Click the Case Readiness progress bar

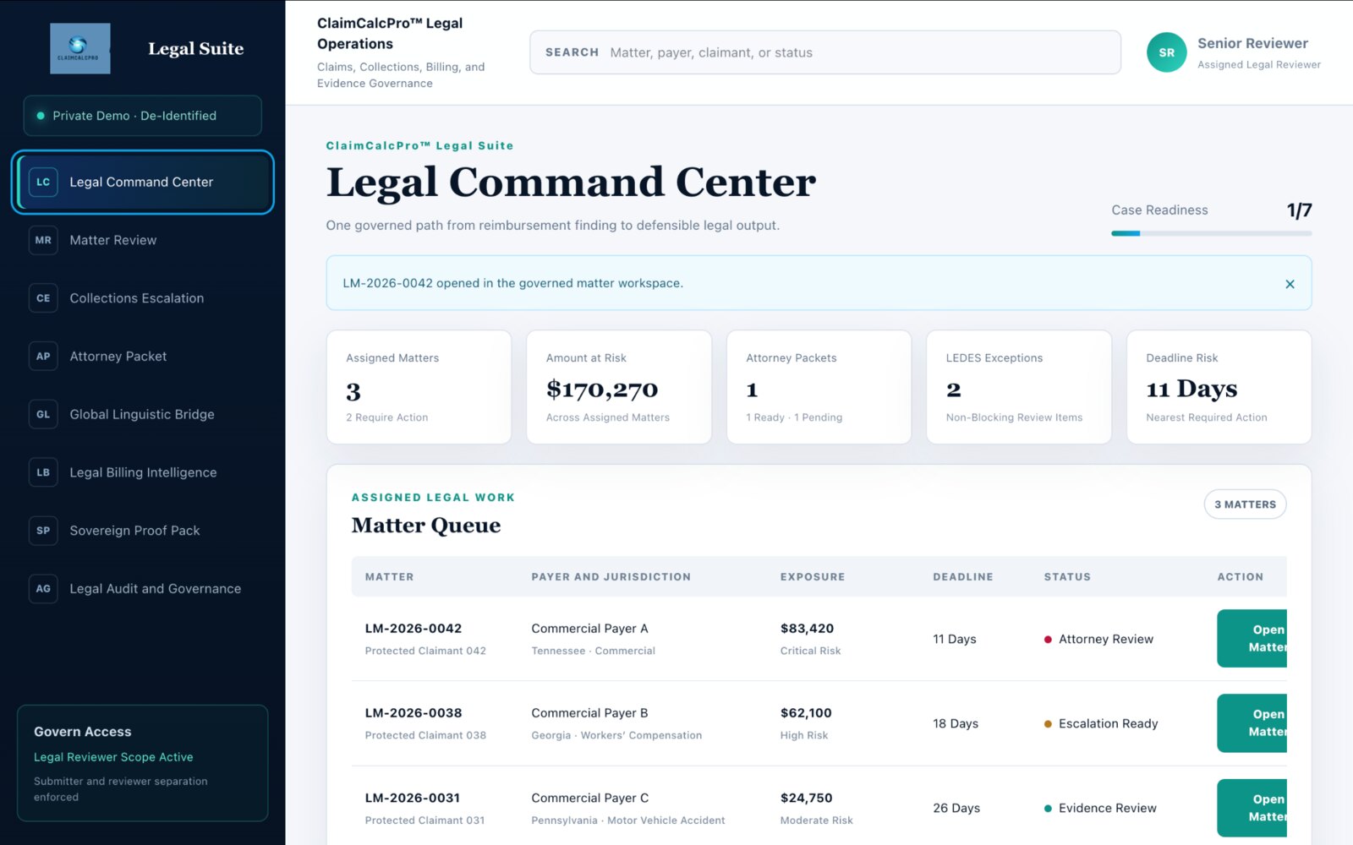(x=1211, y=233)
